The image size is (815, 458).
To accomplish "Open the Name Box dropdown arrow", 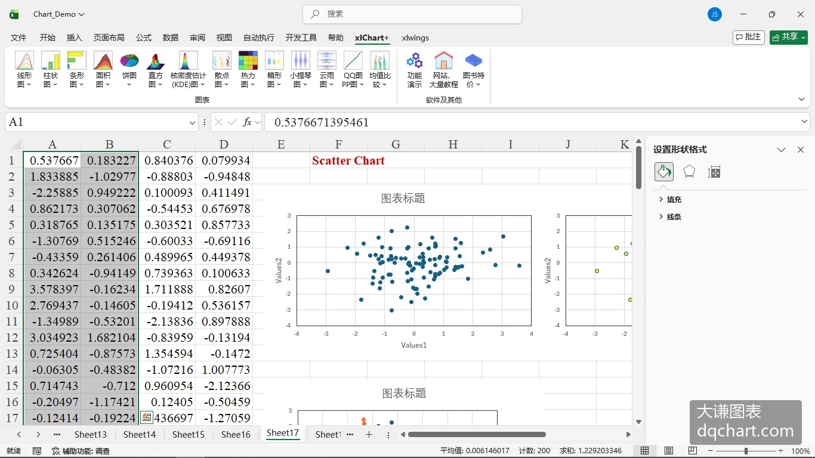I will 192,122.
